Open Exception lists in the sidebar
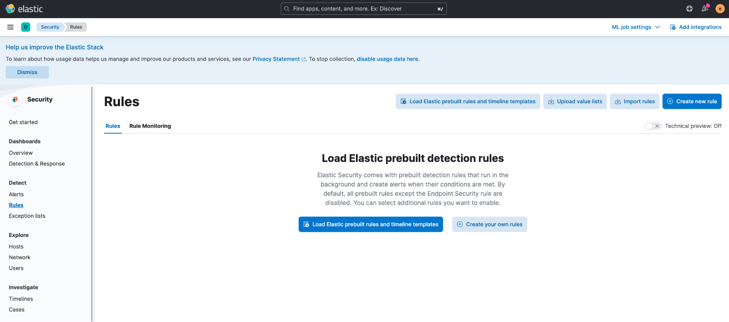The height and width of the screenshot is (322, 729). click(27, 216)
